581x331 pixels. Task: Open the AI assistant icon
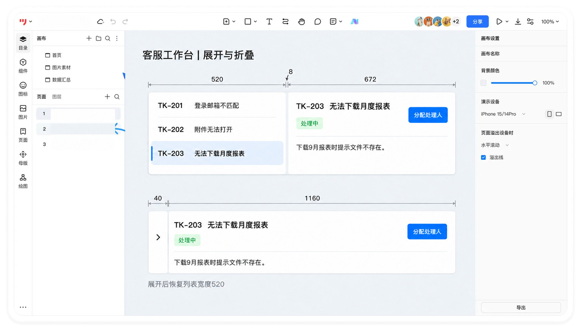tap(354, 22)
